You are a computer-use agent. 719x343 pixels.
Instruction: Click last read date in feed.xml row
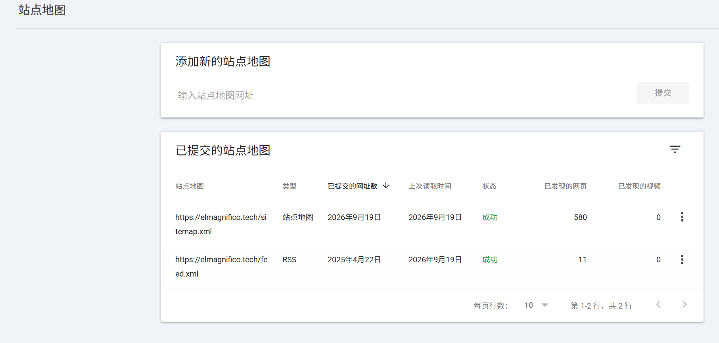[x=435, y=260]
